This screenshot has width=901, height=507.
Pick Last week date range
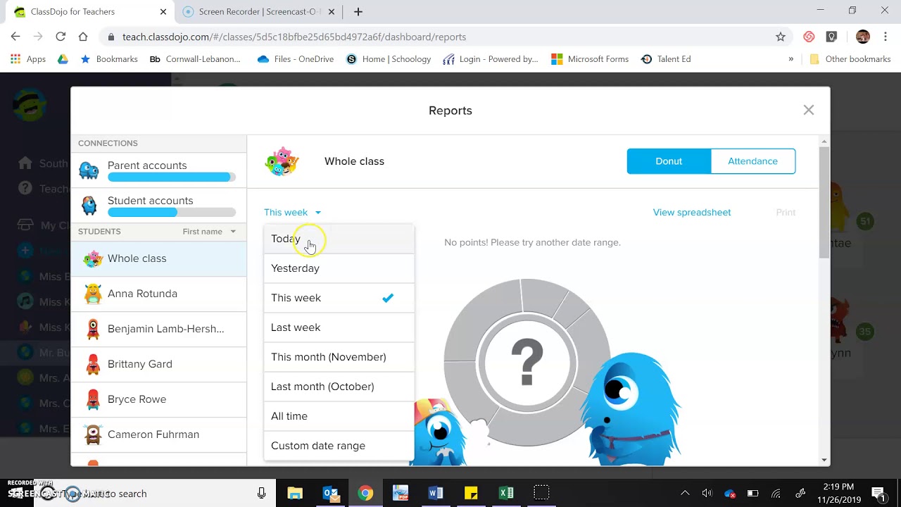[339, 327]
